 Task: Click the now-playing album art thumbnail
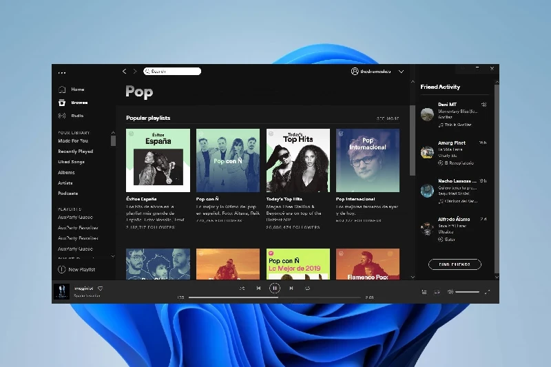tap(61, 291)
